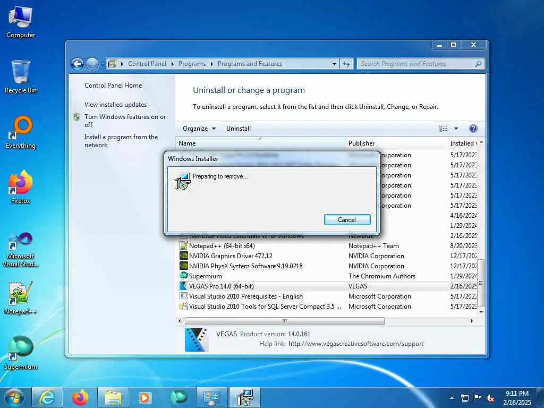This screenshot has height=408, width=544.
Task: Launch Internet Explorer from the taskbar
Action: coord(47,397)
